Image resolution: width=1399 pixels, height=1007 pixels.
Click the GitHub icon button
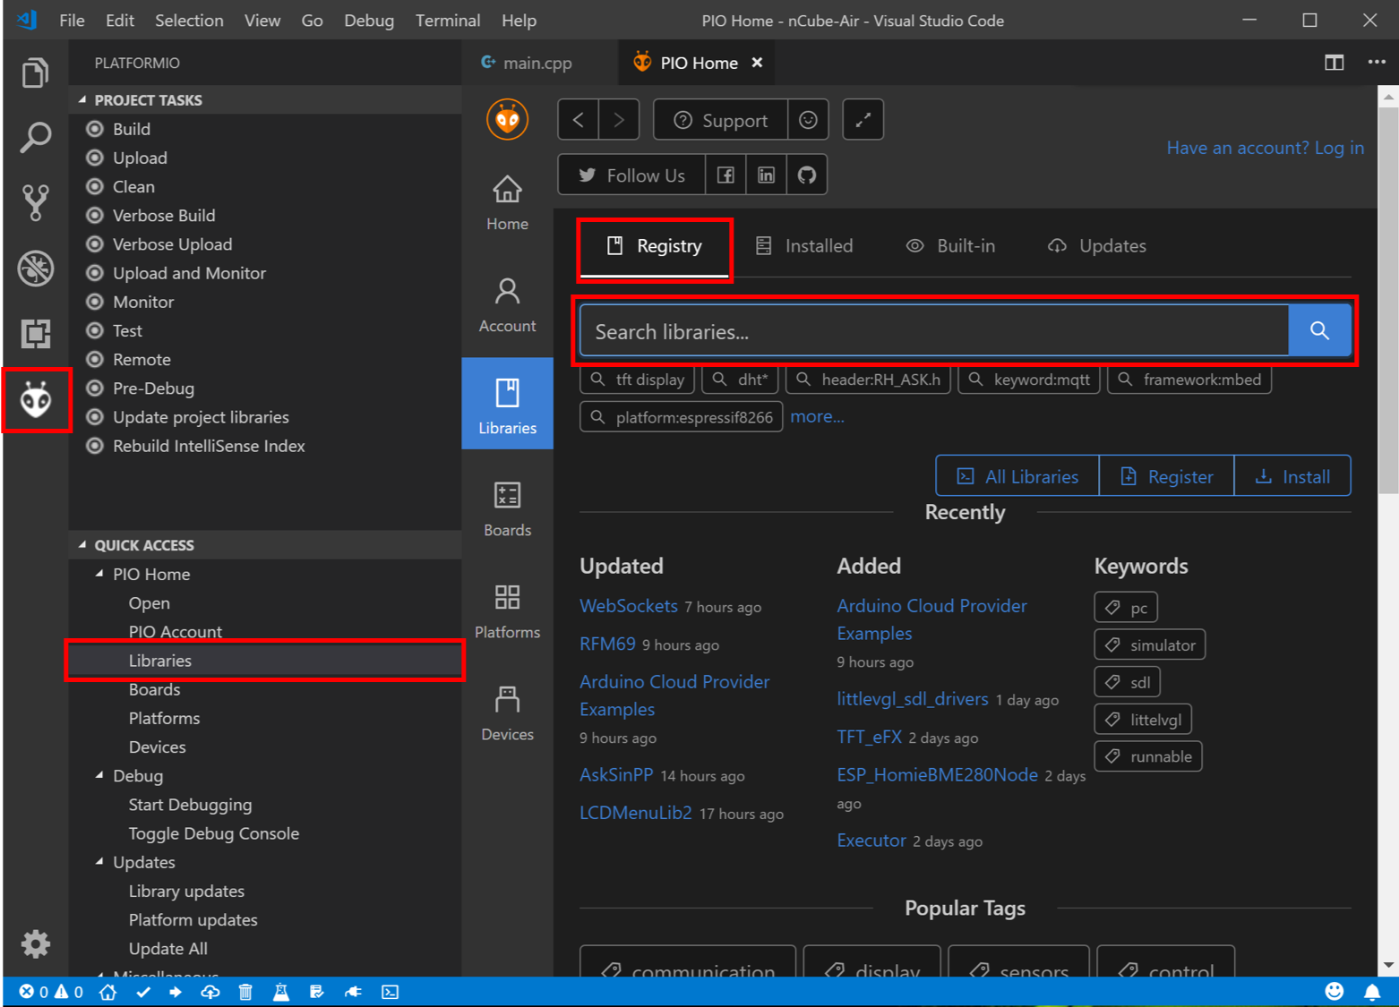807,175
